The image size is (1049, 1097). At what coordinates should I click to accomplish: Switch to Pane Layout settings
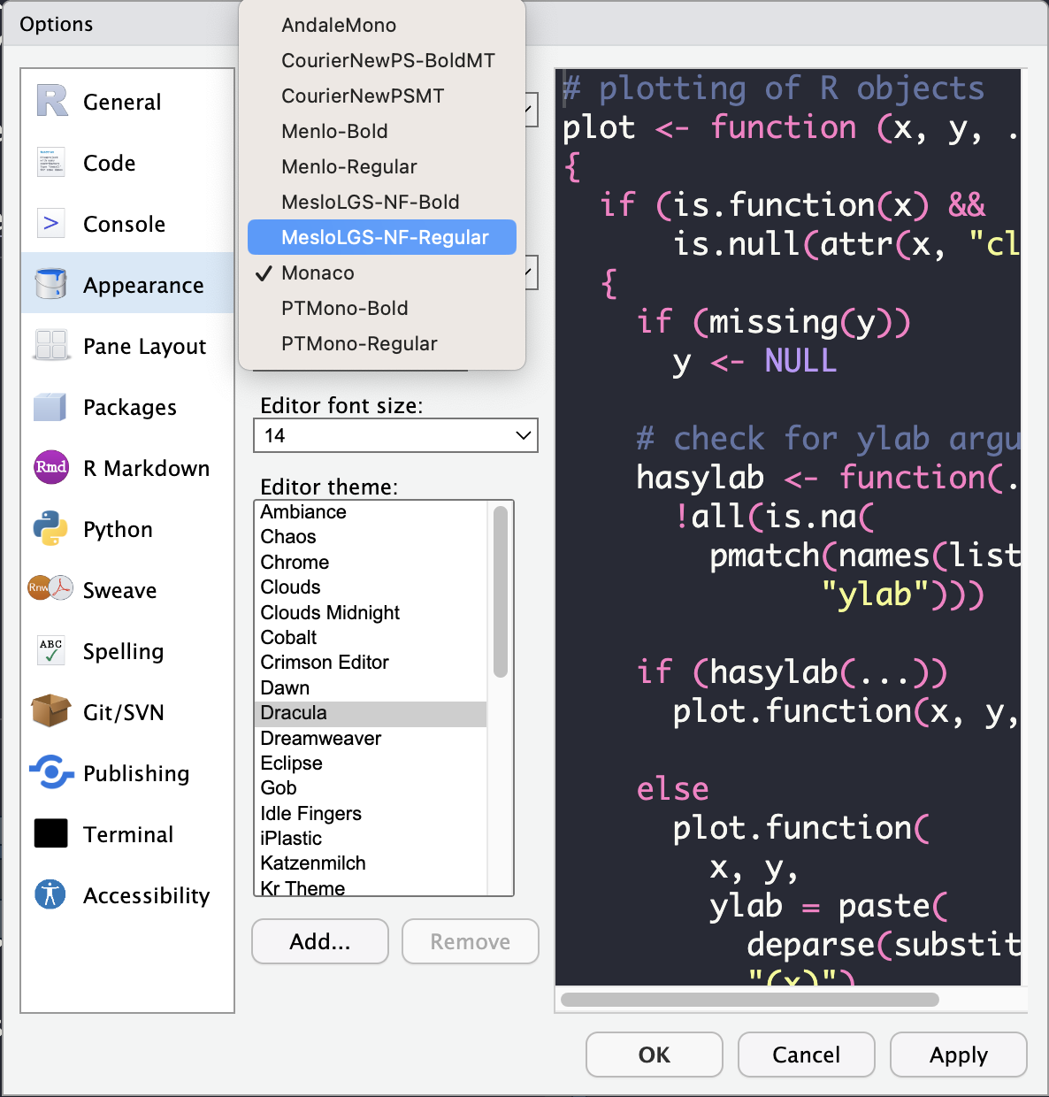(144, 346)
